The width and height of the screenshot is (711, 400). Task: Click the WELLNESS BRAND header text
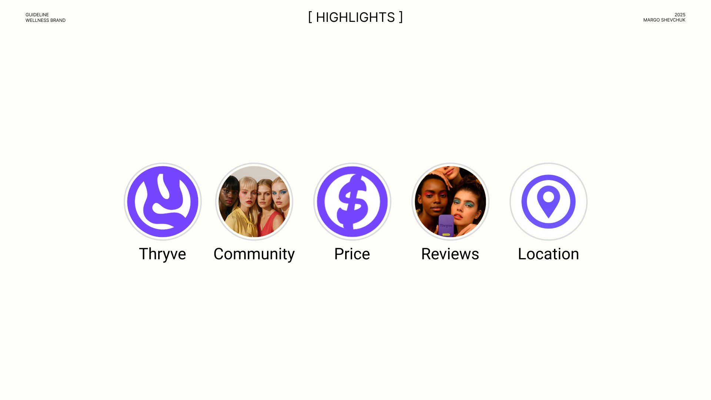point(46,20)
